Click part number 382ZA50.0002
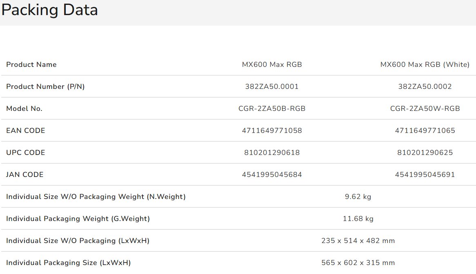This screenshot has width=476, height=274. [x=425, y=86]
